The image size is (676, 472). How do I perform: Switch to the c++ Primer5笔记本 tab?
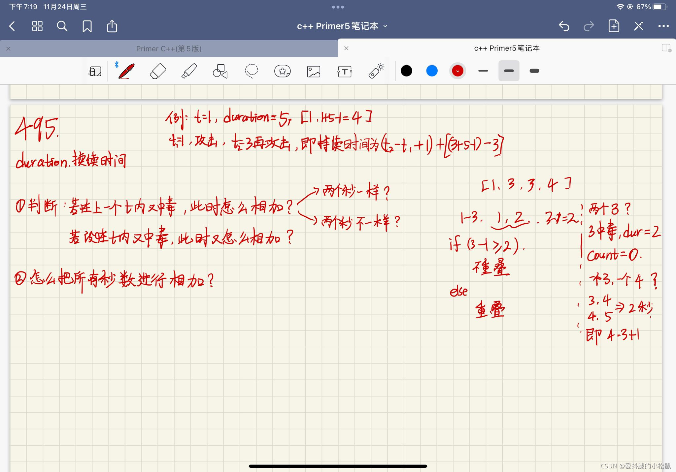[506, 48]
